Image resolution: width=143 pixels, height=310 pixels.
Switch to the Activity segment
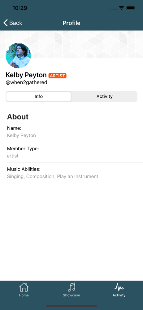click(x=104, y=96)
